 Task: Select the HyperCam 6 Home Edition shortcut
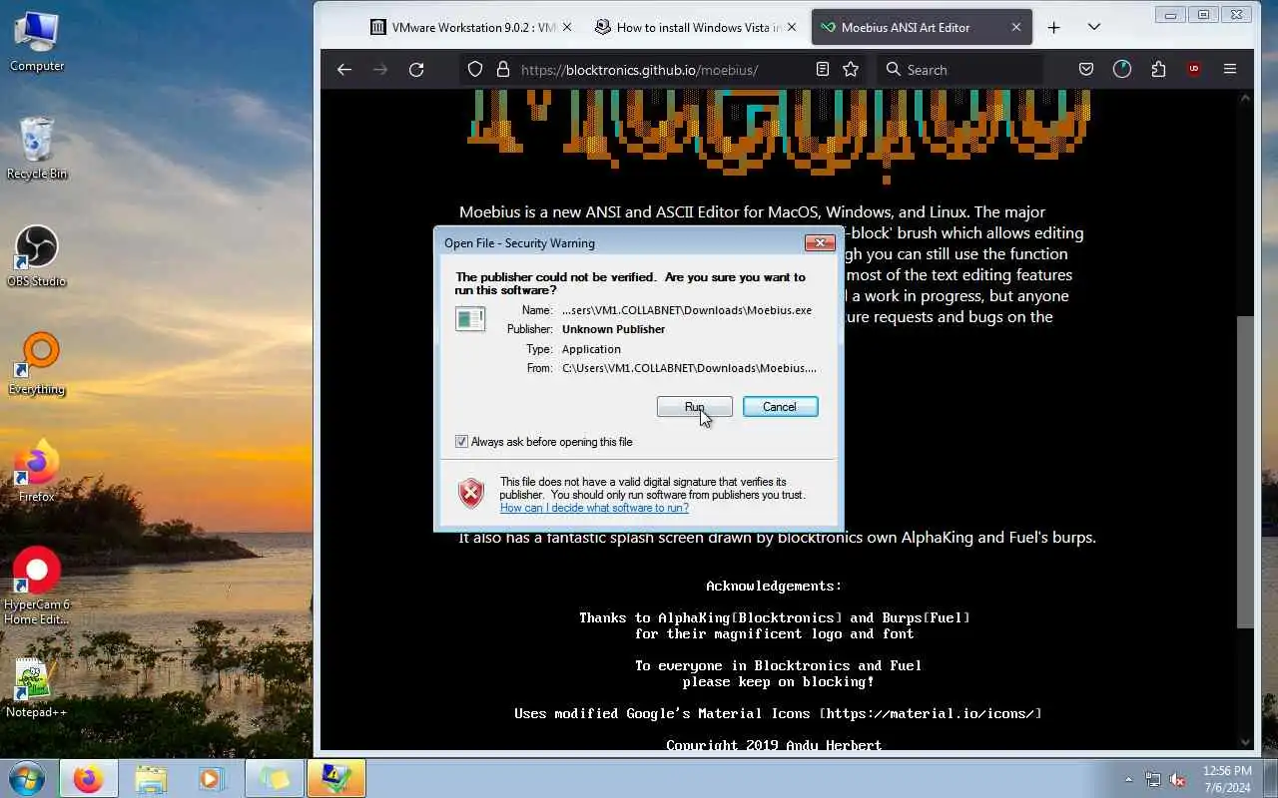(x=37, y=586)
